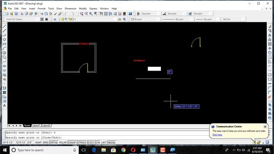Image resolution: width=274 pixels, height=154 pixels.
Task: Open the Table Style Standard dropdown
Action: [211, 14]
